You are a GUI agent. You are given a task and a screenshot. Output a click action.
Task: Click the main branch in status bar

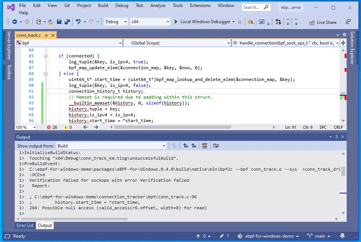point(319,236)
